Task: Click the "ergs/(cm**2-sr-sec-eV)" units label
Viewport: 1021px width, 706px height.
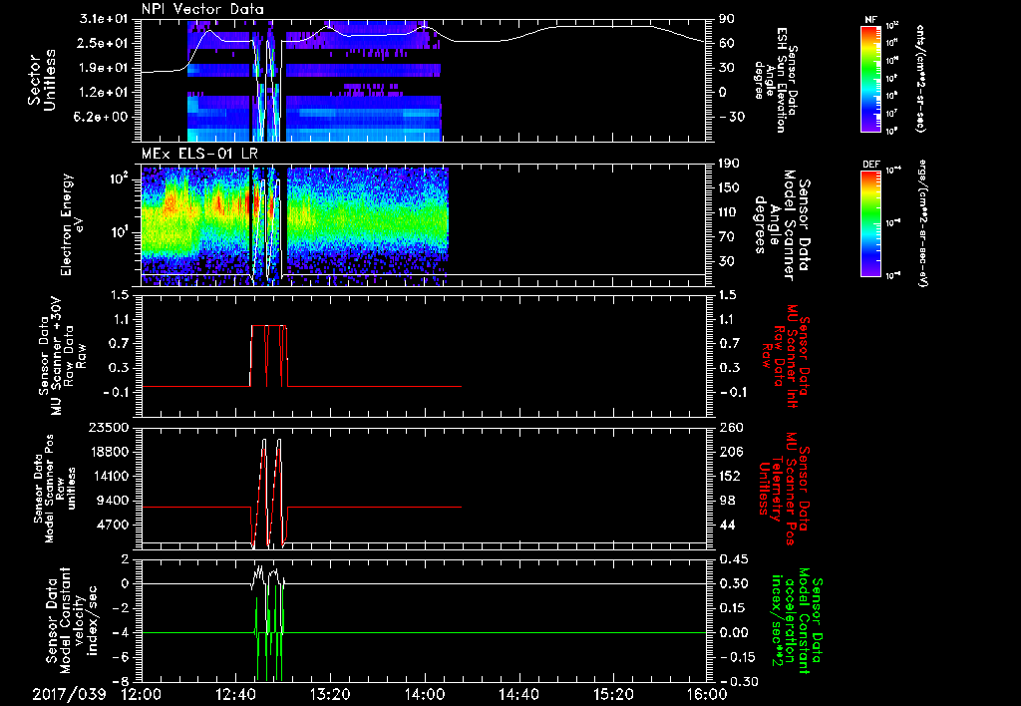Action: 922,225
